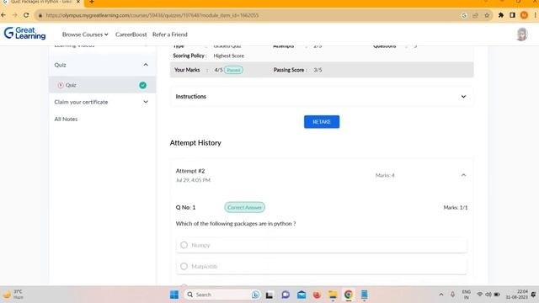Image resolution: width=539 pixels, height=303 pixels.
Task: Select the Numpy radio option
Action: pos(184,245)
